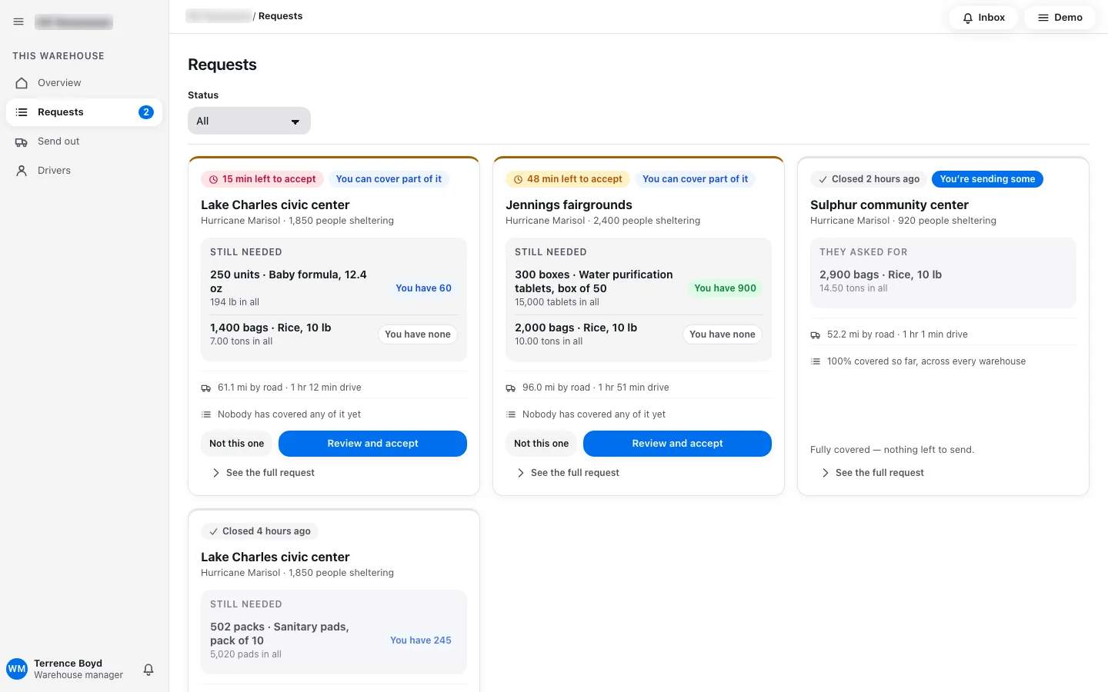
Task: Decline Lake Charles with Not this one
Action: click(x=236, y=444)
